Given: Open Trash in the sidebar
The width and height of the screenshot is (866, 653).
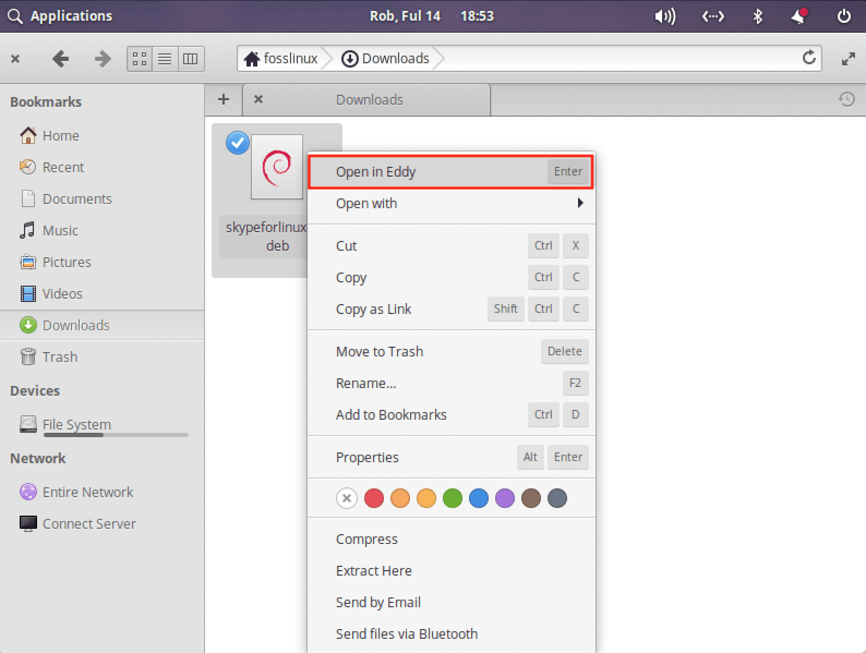Looking at the screenshot, I should [59, 357].
